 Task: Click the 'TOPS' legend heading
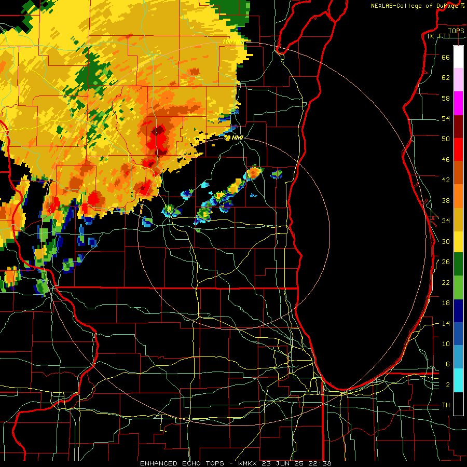[x=456, y=31]
